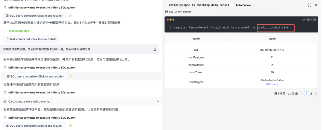
Task: Star the SQL result after 重新构建特征向量 message
Action: coord(71,126)
